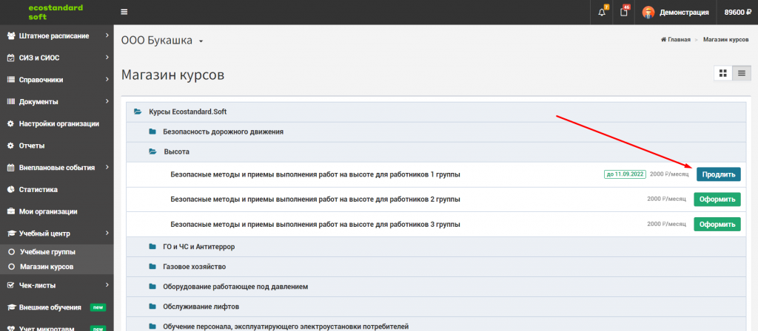Open the ООО Букашка organization dropdown
The height and width of the screenshot is (331, 758).
tap(162, 41)
